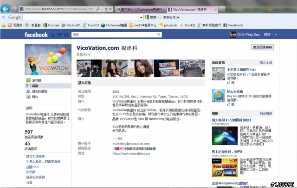Open Chih-Ting Kuo profile link
Viewport: 297px width, 188px height.
(248, 35)
